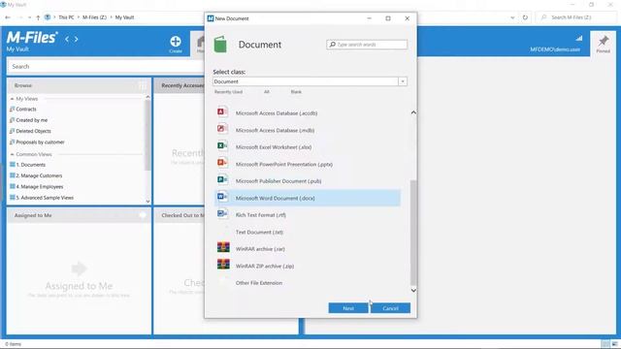Select the Access Database (.accdb) icon

pyautogui.click(x=222, y=112)
